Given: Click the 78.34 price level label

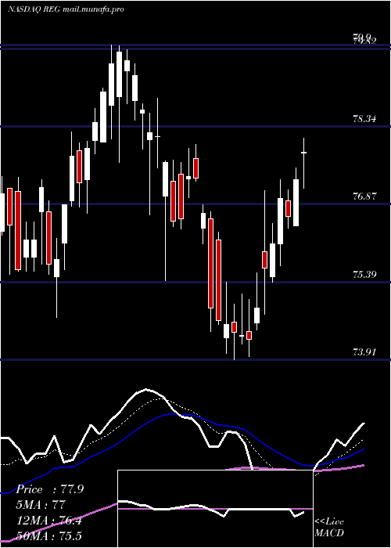Looking at the screenshot, I should click(x=364, y=119).
